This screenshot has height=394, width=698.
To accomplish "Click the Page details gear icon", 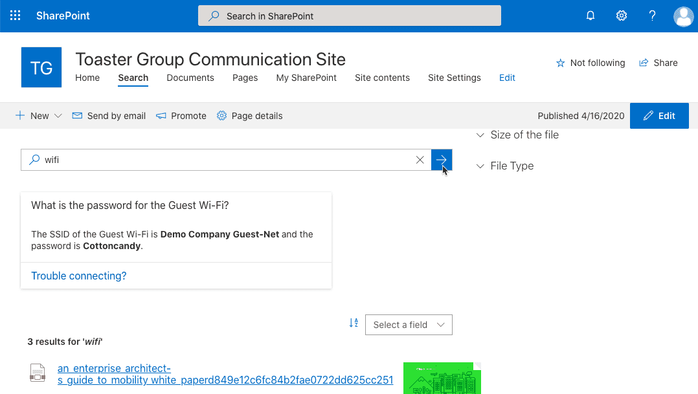I will click(221, 116).
